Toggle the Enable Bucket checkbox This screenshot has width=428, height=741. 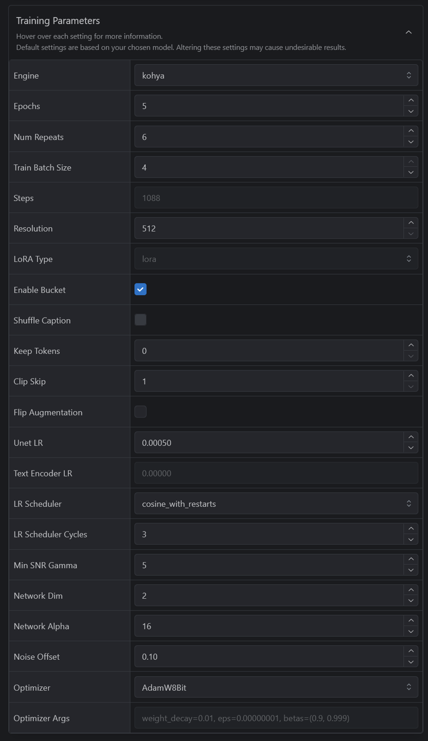point(140,289)
